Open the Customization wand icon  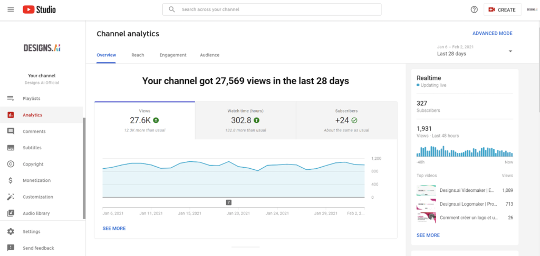[x=11, y=197]
